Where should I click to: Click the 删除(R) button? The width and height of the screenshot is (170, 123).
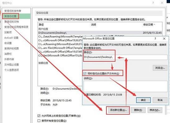[x=138, y=110]
